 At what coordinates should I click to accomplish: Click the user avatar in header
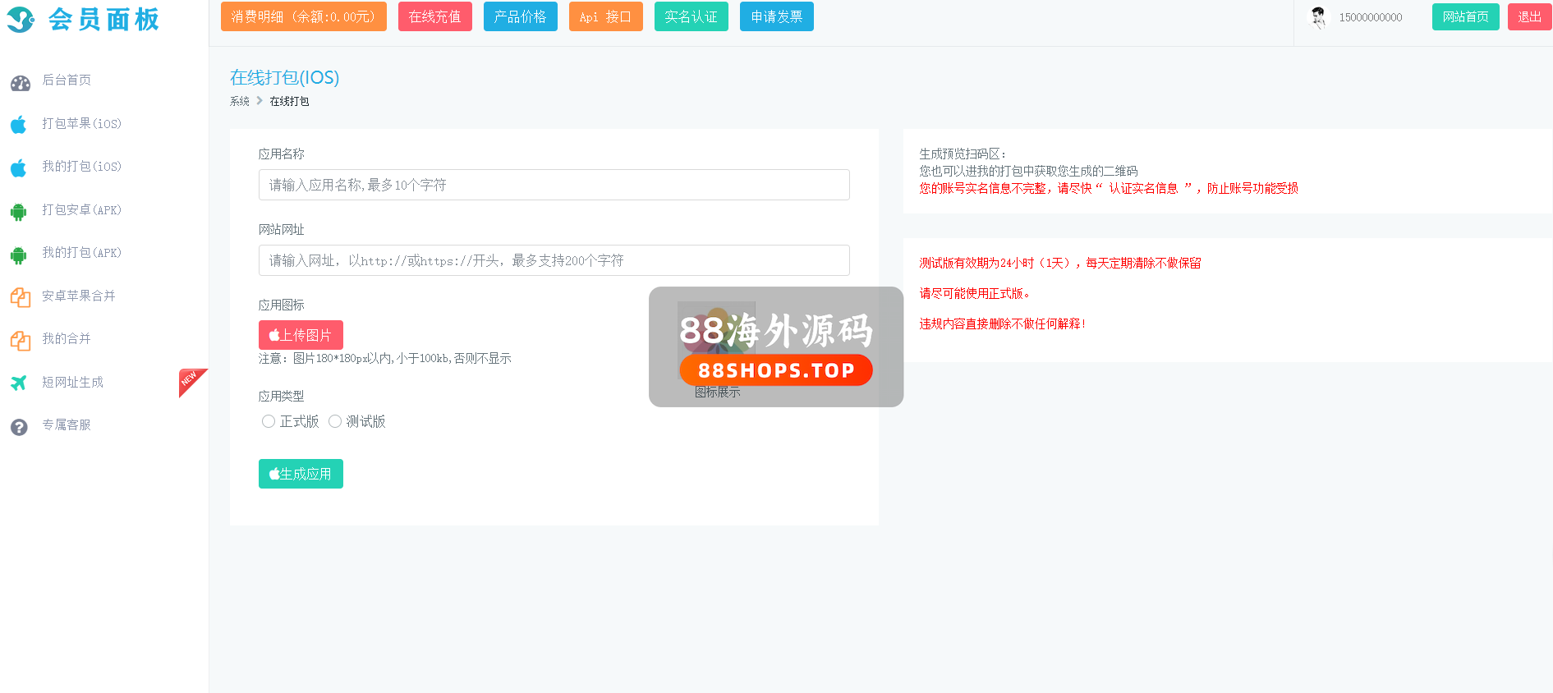tap(1318, 17)
